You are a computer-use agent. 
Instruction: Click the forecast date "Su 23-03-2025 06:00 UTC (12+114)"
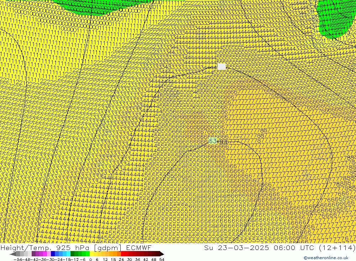click(280, 247)
